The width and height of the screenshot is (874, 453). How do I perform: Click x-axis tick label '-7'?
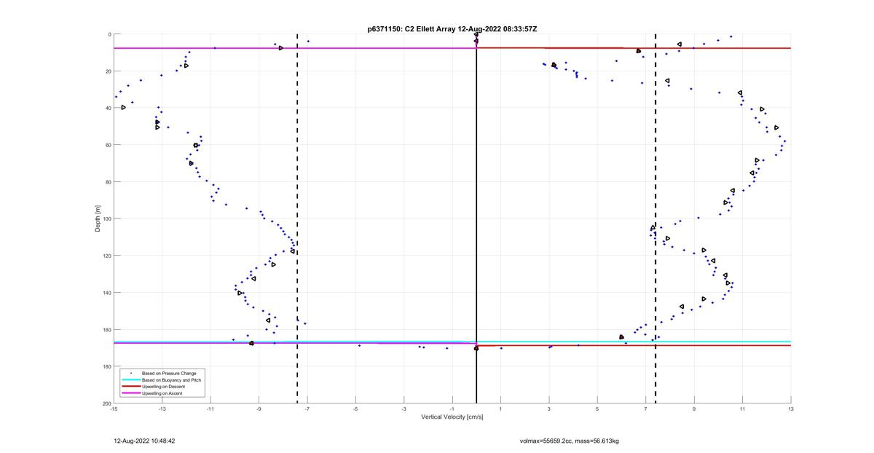307,409
